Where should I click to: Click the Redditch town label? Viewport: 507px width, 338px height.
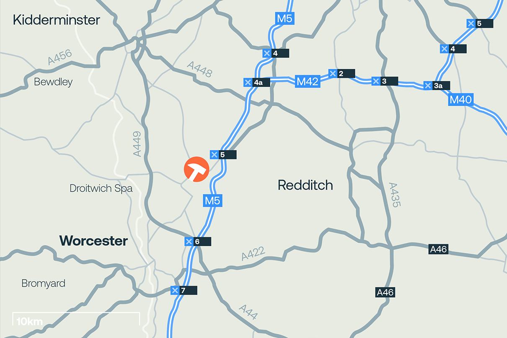[x=305, y=185]
